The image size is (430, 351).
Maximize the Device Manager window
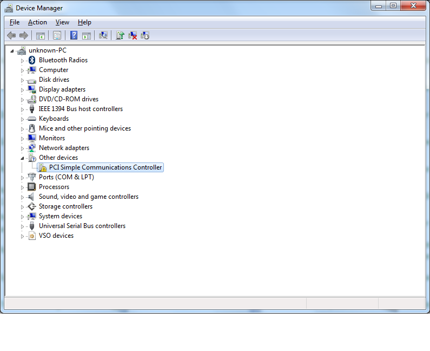tap(393, 6)
